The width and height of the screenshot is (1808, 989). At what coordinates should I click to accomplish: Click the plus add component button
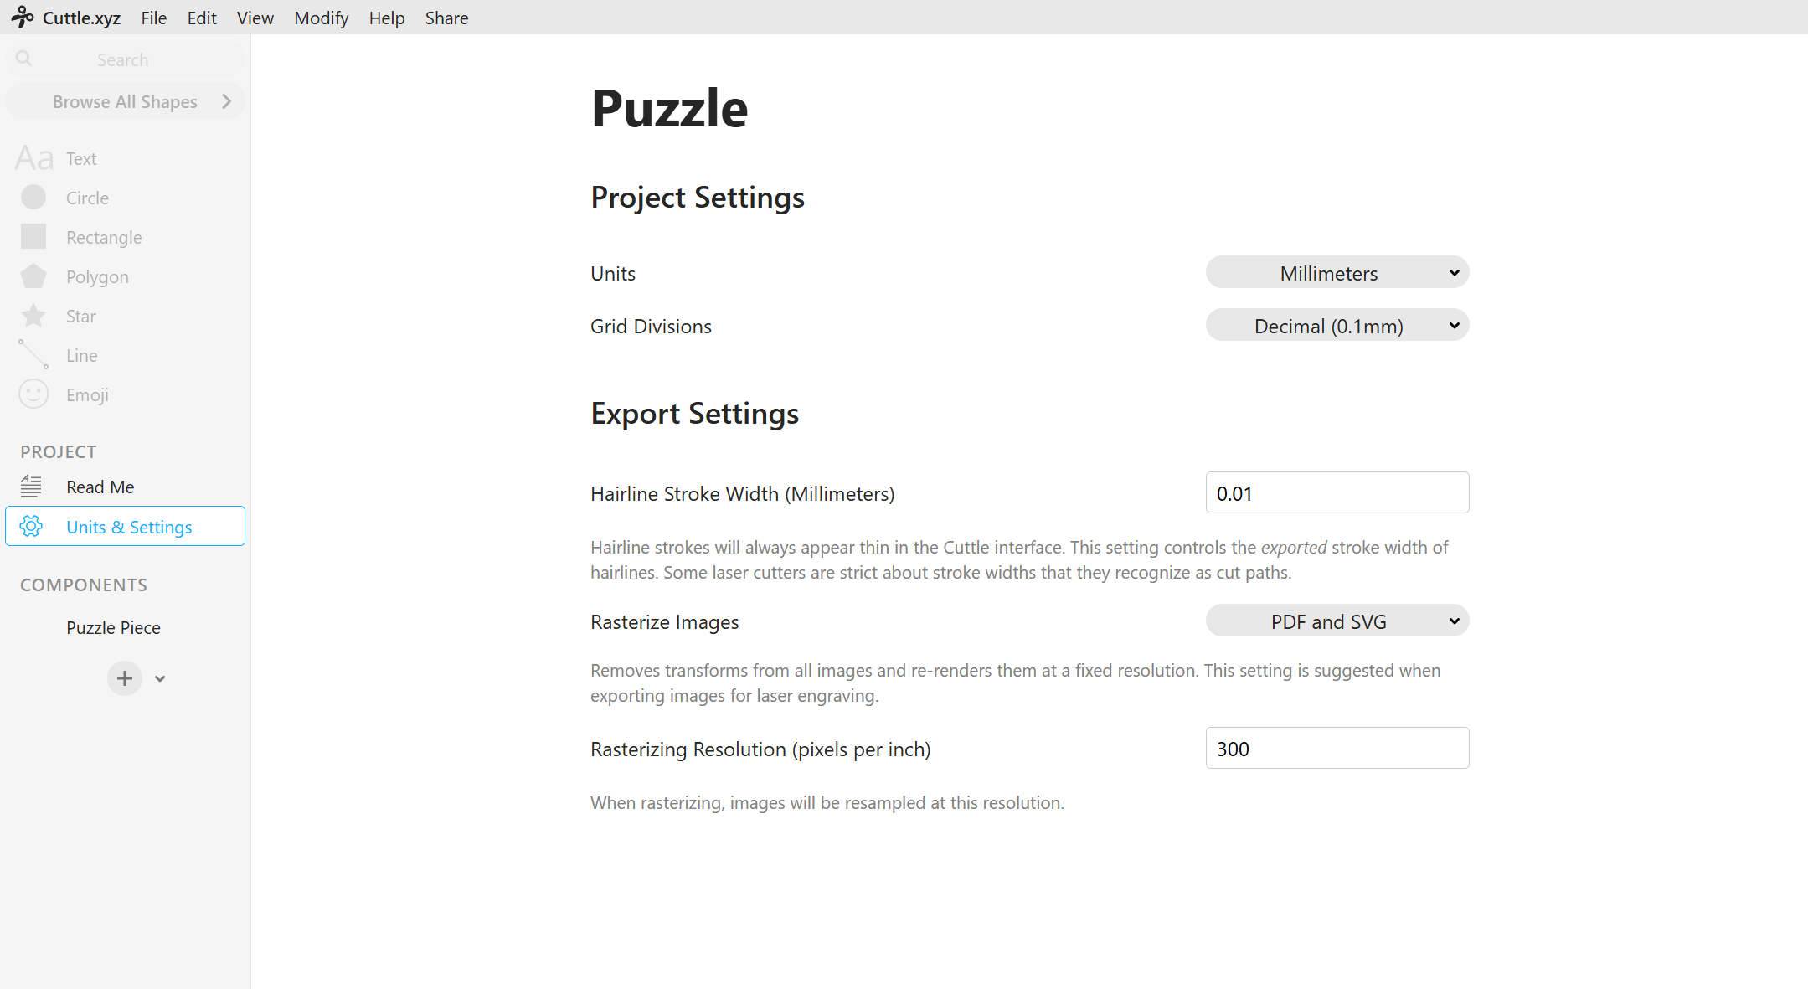(125, 678)
